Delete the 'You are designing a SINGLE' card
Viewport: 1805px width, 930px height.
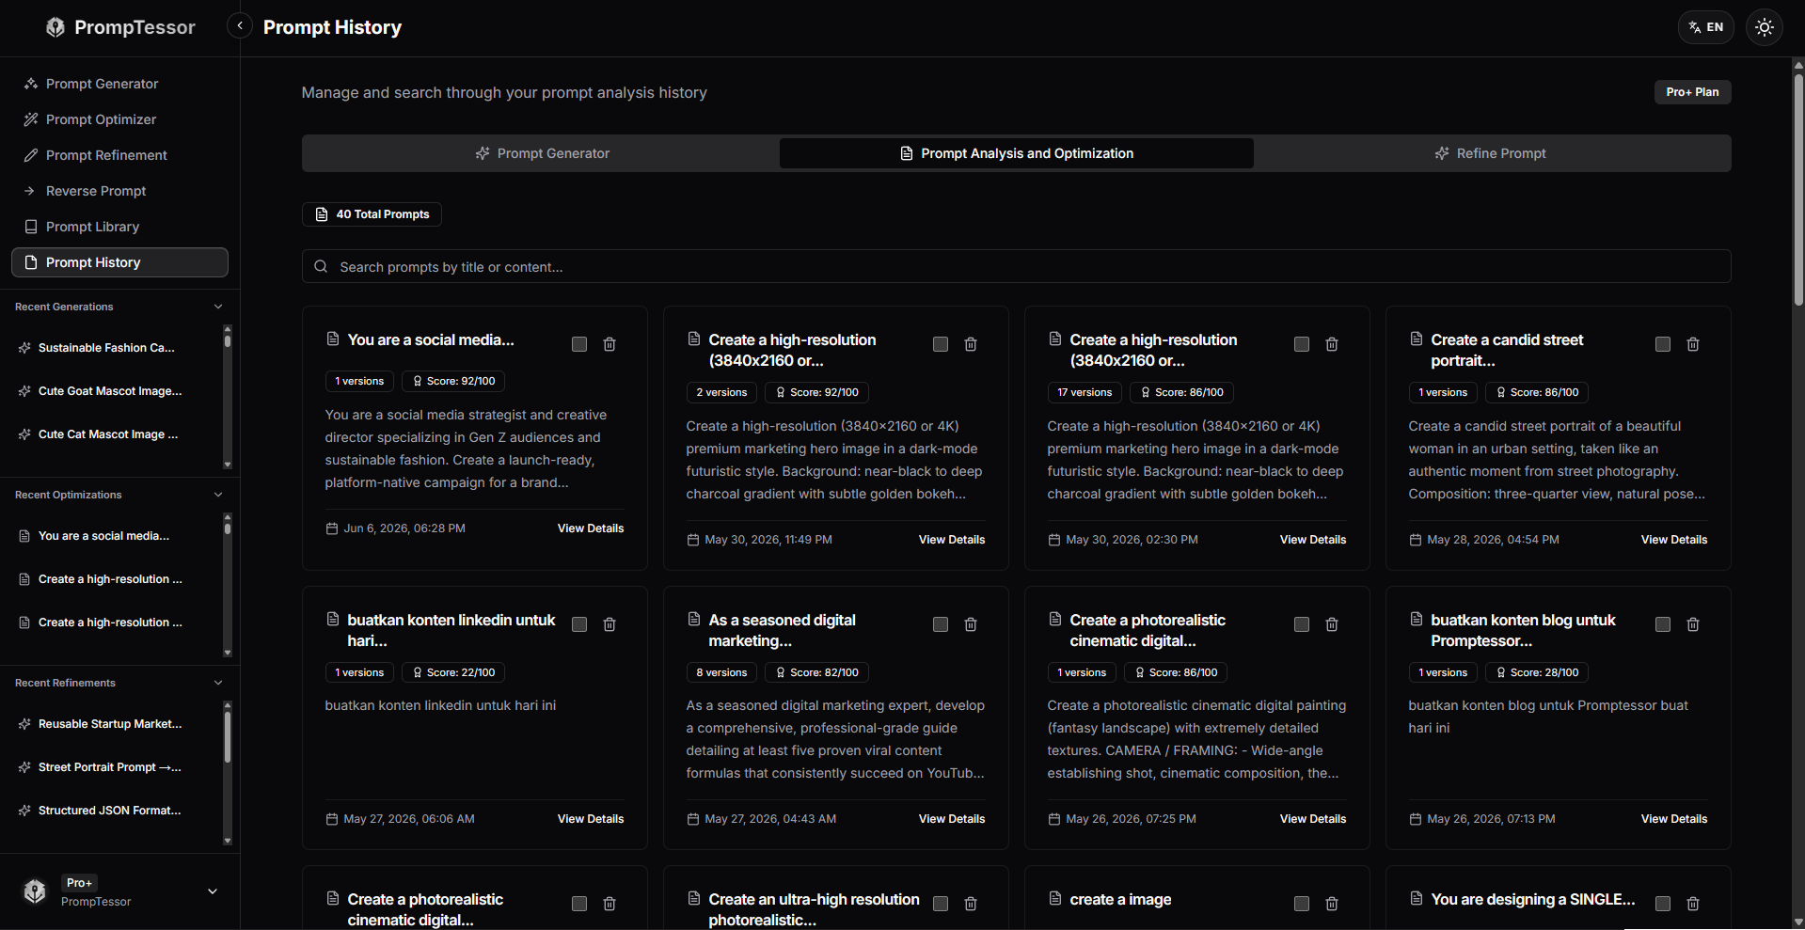tap(1693, 904)
